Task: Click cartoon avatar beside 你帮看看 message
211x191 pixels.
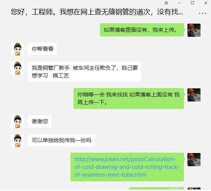Action: 17,49
